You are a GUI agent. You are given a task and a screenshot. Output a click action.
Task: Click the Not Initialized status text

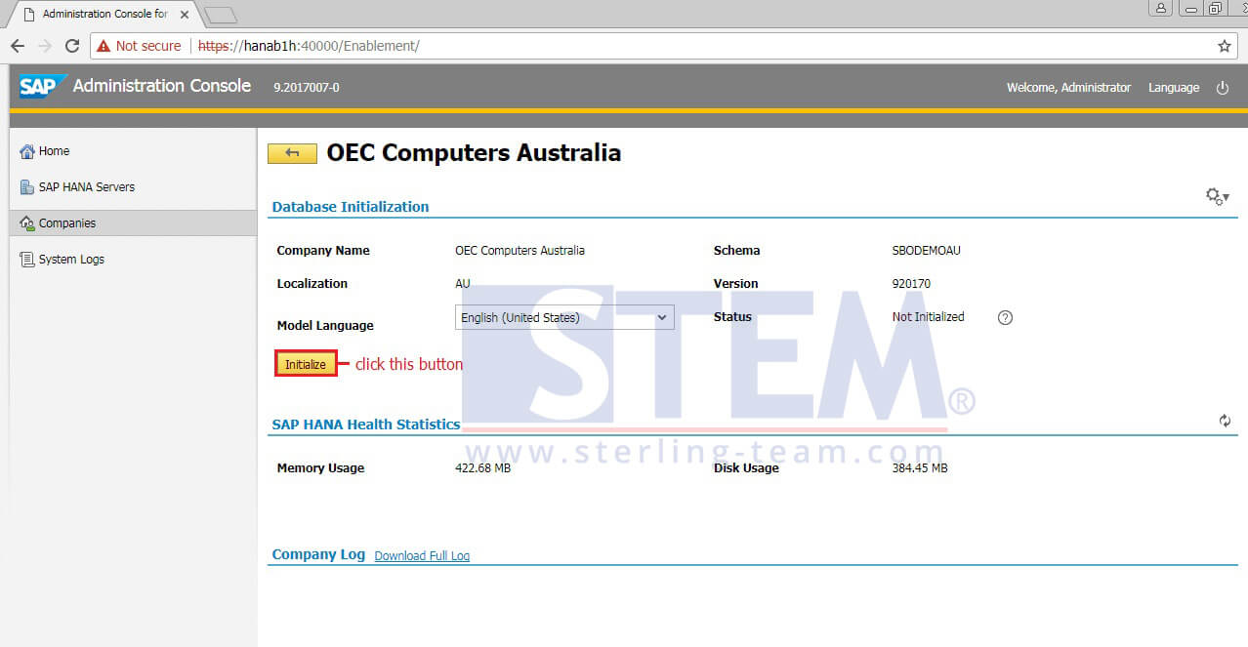click(928, 317)
